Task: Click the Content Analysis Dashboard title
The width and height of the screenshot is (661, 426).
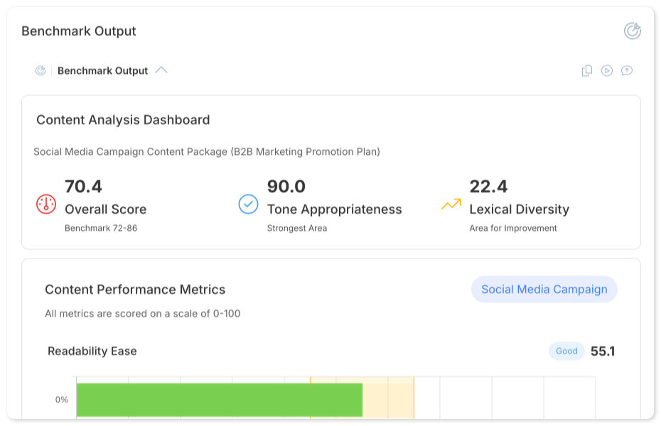Action: [x=123, y=119]
